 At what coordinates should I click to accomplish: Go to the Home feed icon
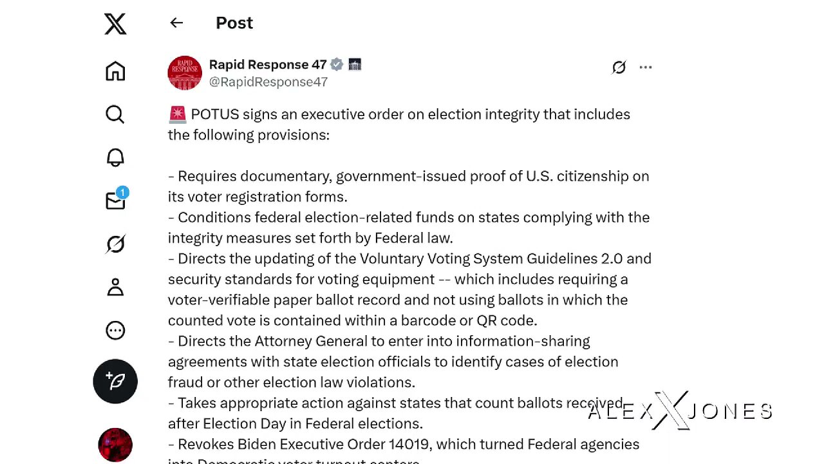click(x=115, y=71)
